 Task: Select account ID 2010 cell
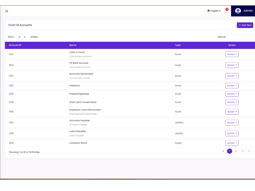[x=11, y=133]
